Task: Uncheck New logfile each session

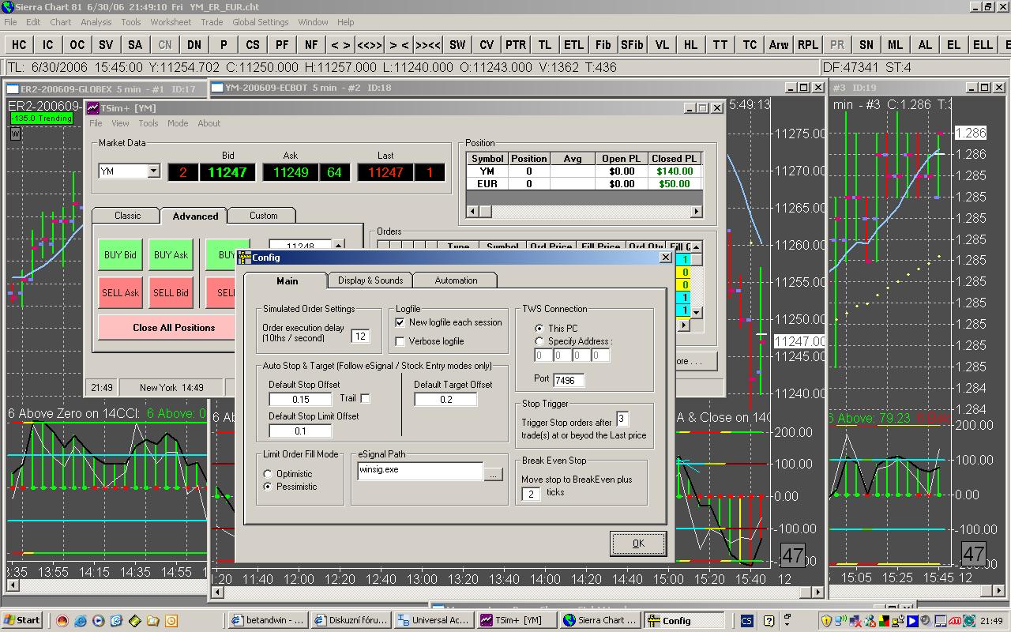Action: [x=400, y=322]
